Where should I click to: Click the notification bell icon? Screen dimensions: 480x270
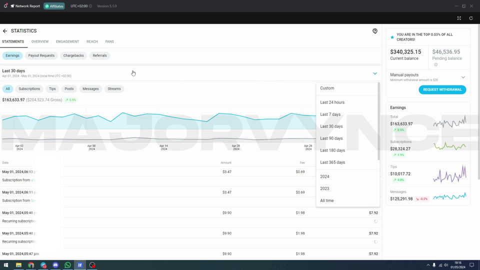point(5,6)
